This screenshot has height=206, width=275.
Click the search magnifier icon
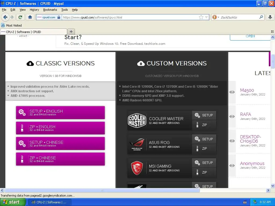(x=261, y=17)
